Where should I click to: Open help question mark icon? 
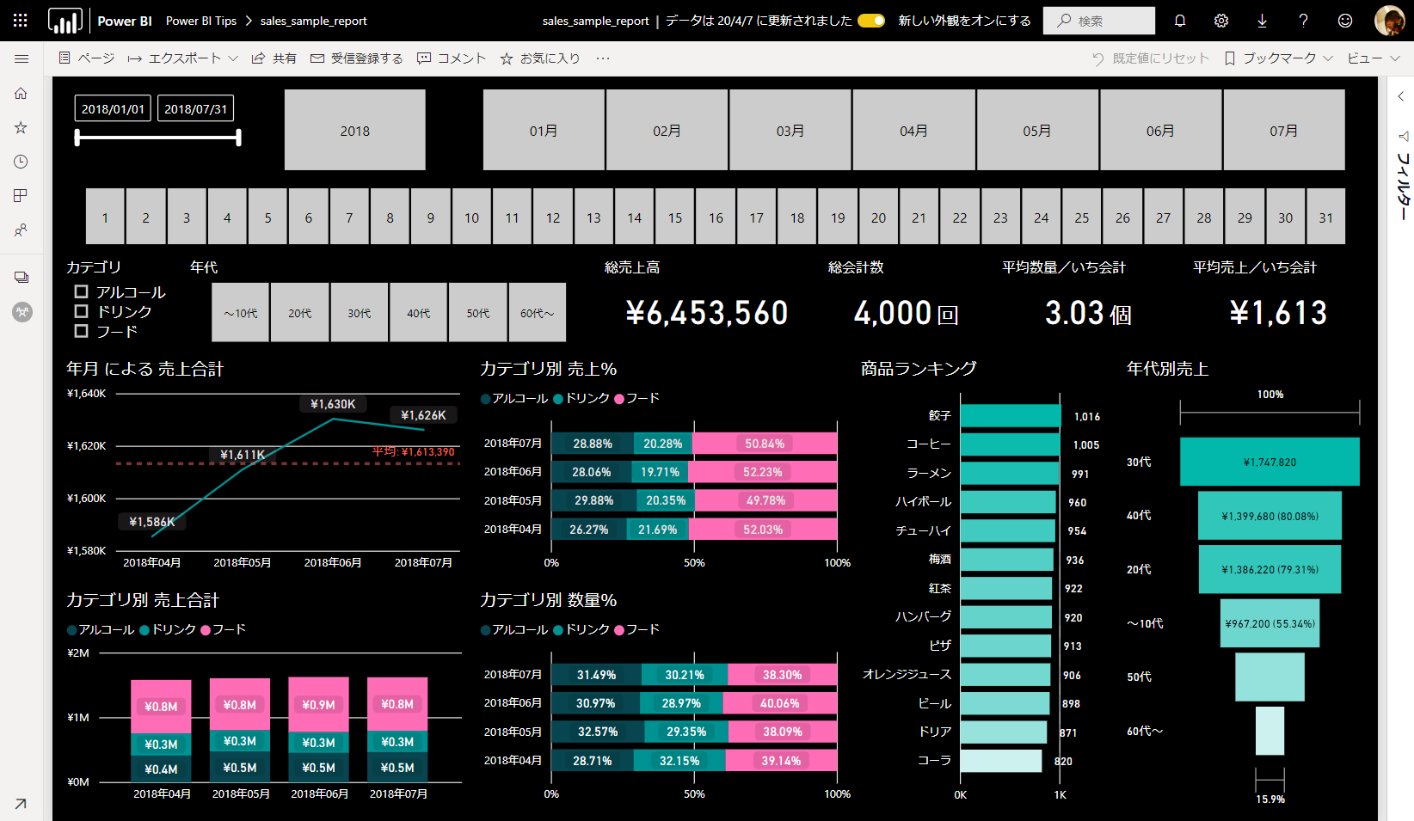[x=1304, y=21]
